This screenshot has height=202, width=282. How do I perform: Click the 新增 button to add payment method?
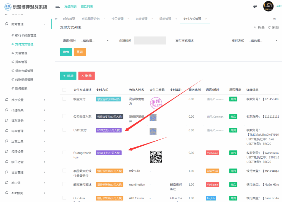coord(68,75)
